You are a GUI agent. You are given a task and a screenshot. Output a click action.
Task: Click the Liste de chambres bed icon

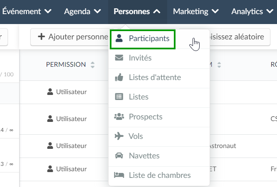tap(119, 175)
